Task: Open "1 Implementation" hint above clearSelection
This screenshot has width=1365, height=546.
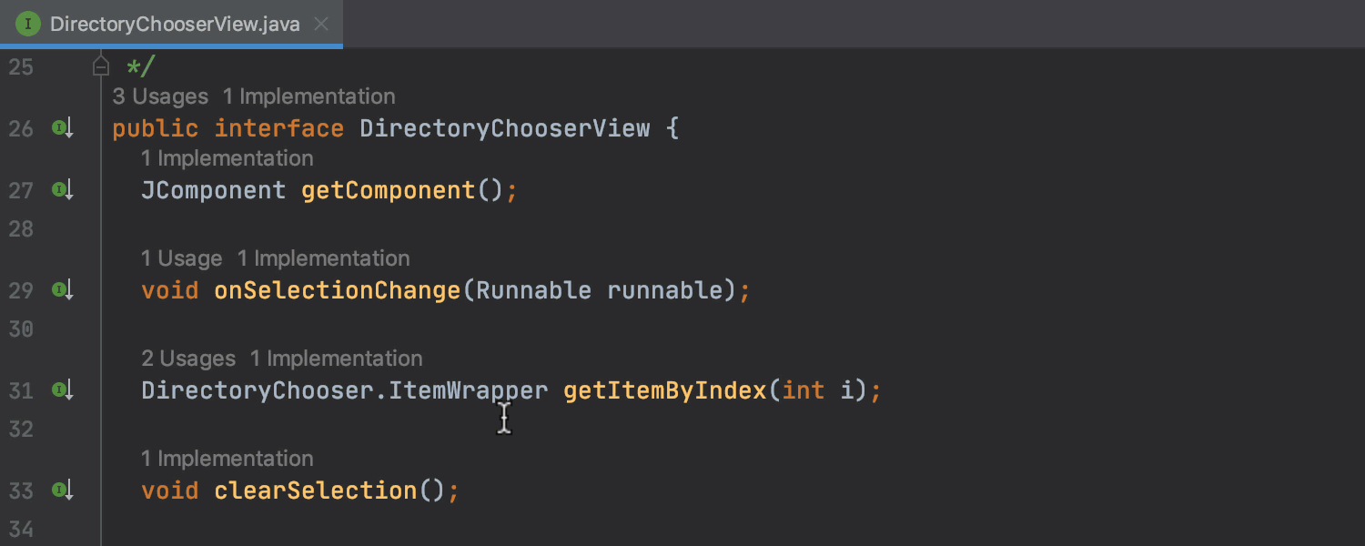Action: coord(227,459)
